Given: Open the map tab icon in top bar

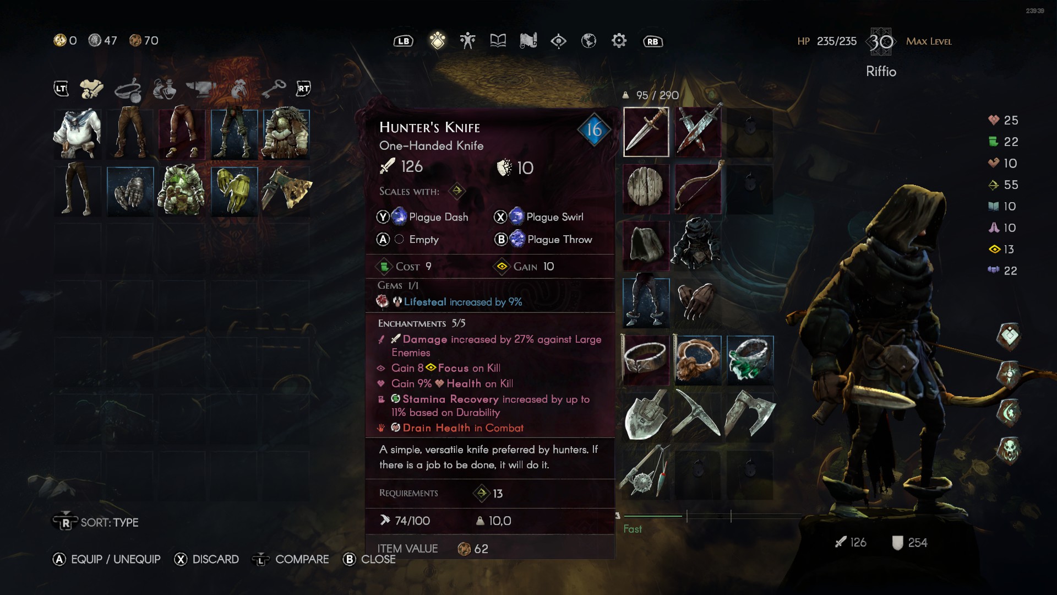Looking at the screenshot, I should (528, 41).
